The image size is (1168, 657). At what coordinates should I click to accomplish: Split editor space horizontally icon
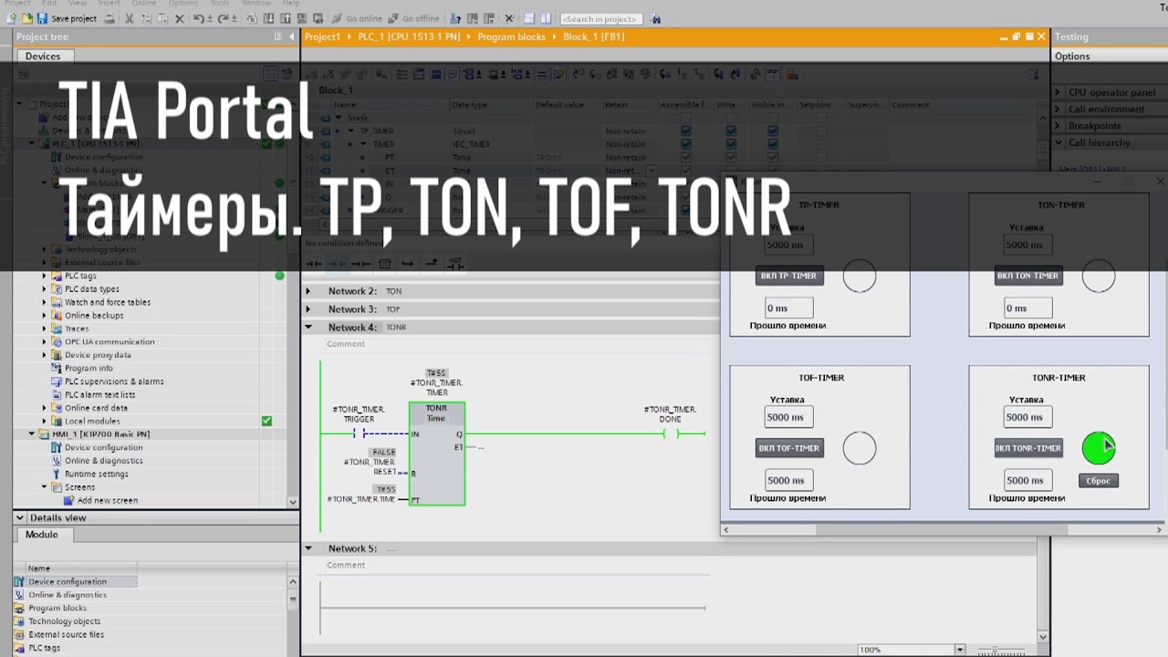pos(529,18)
